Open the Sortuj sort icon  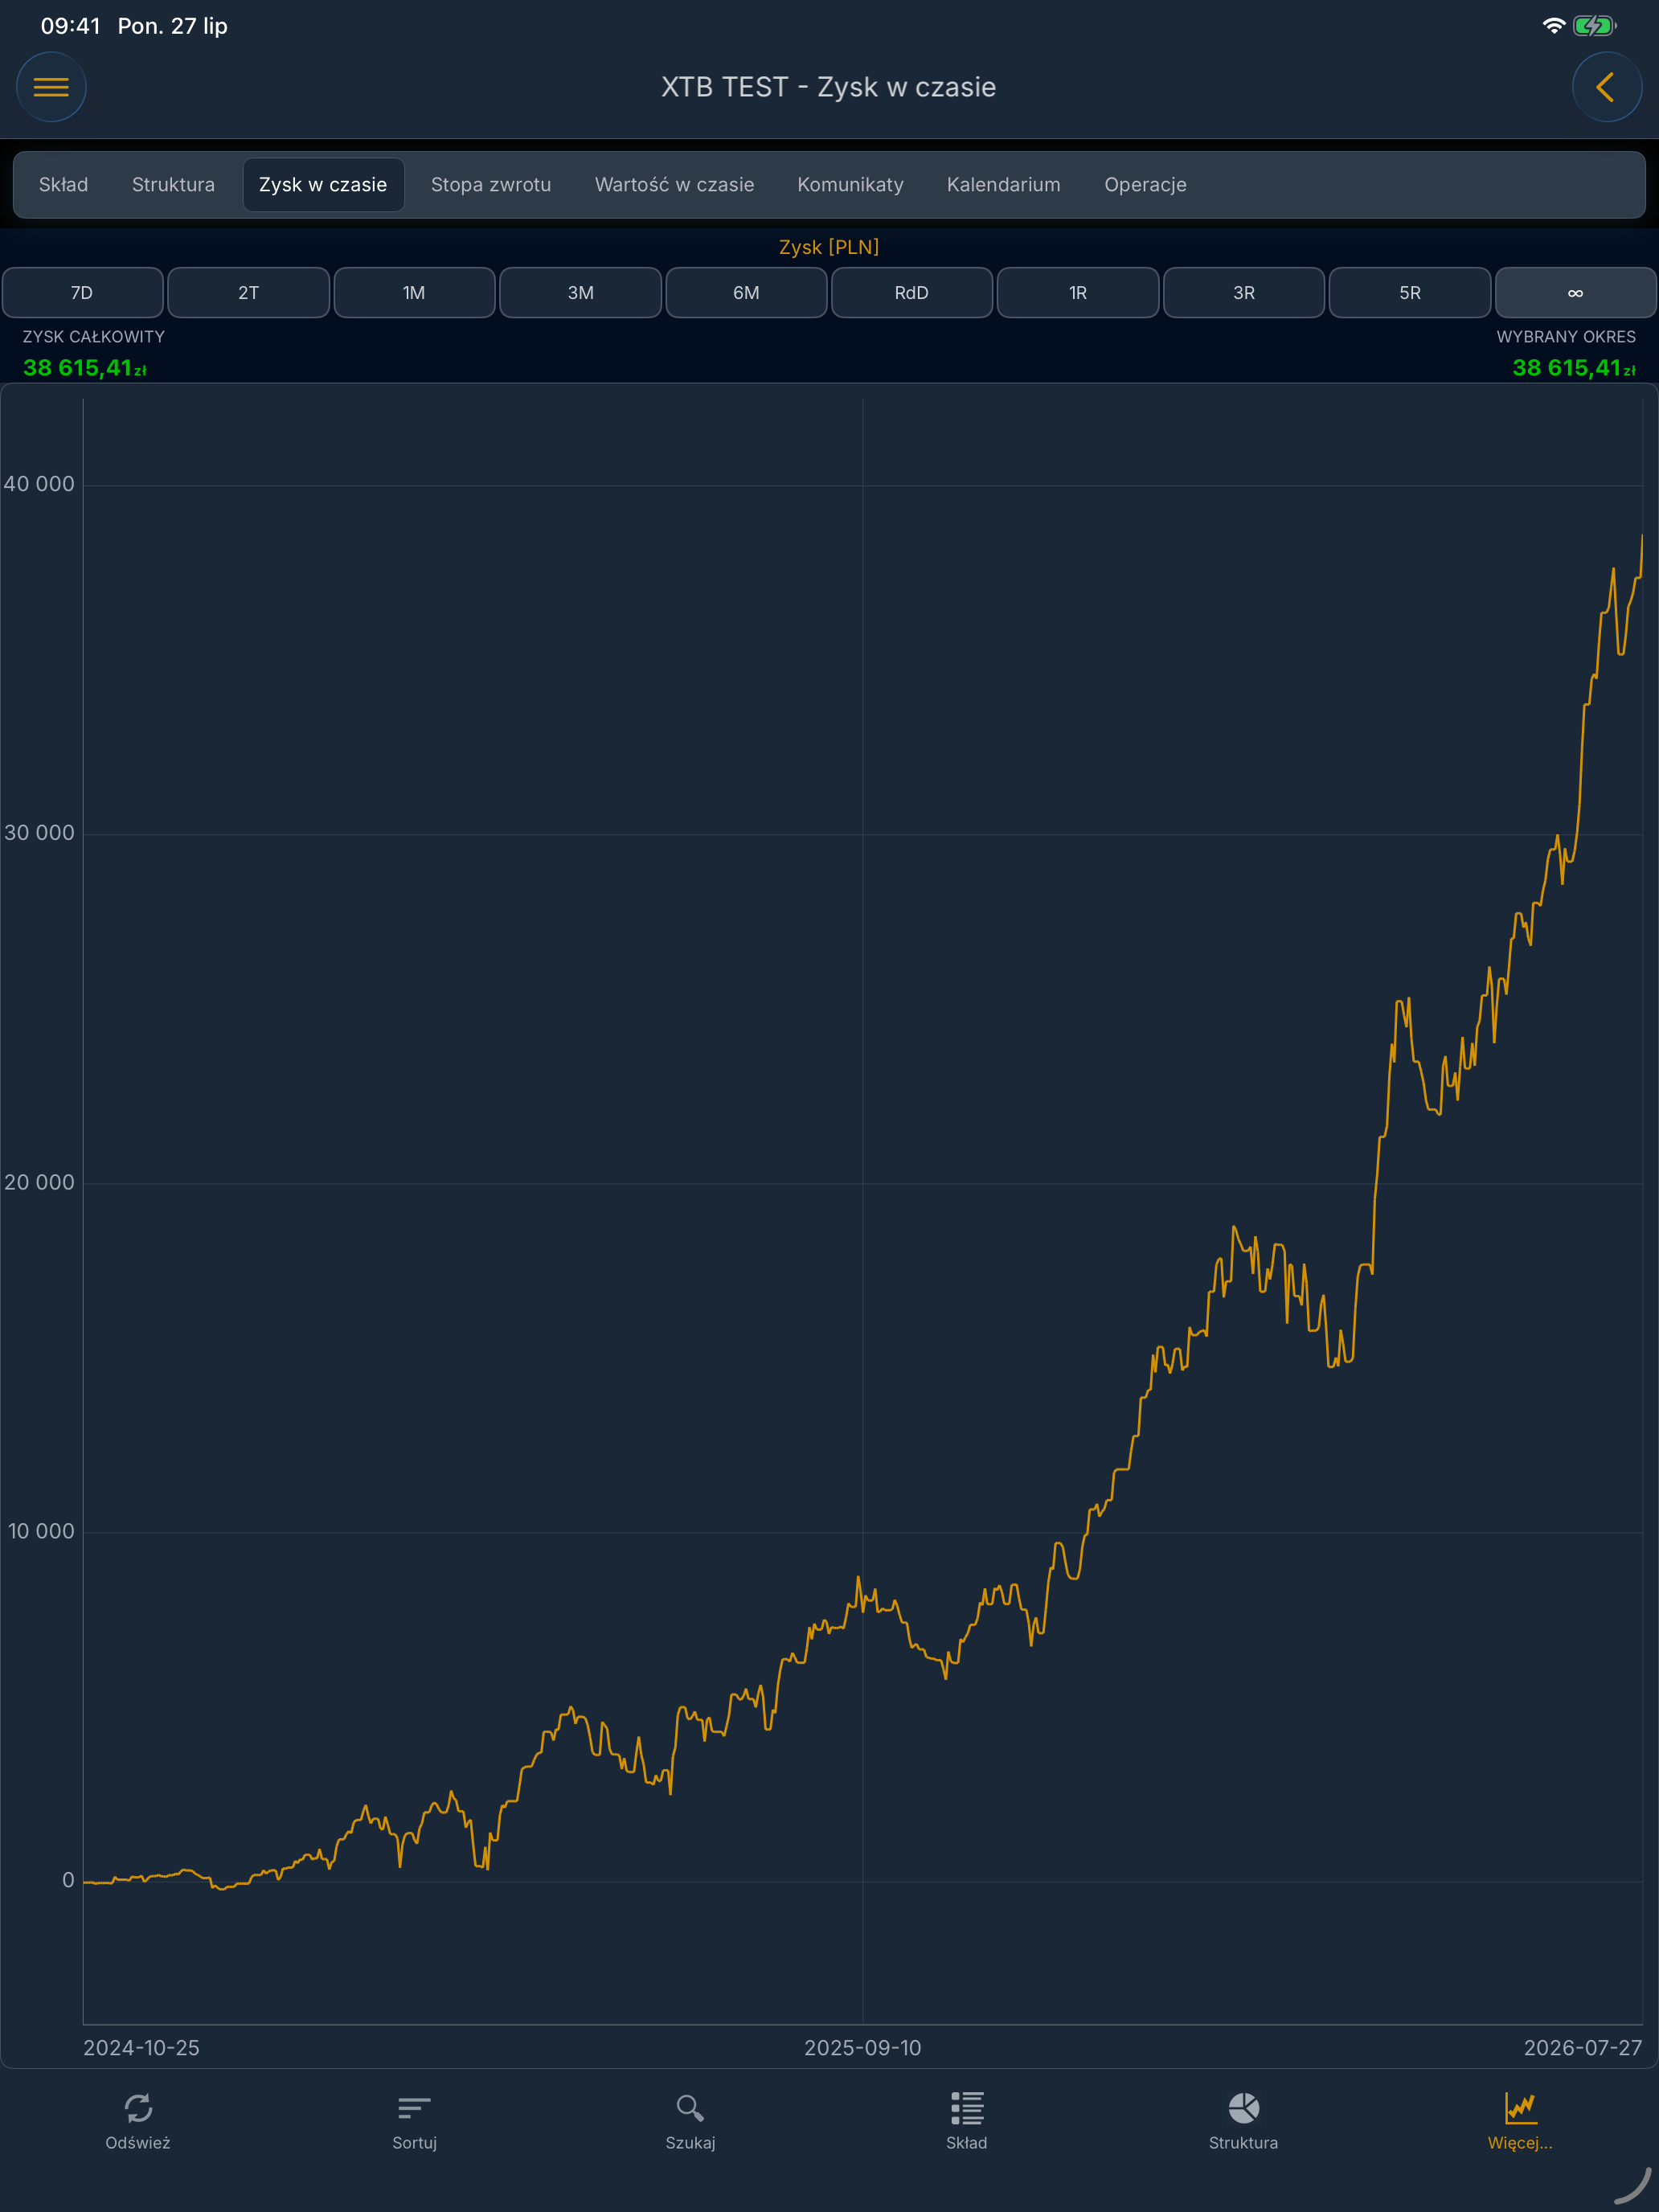click(x=414, y=2108)
